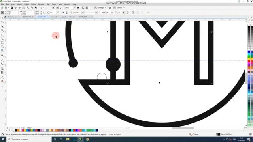This screenshot has width=253, height=142.
Task: Open the Bitmaps menu
Action: [41, 4]
